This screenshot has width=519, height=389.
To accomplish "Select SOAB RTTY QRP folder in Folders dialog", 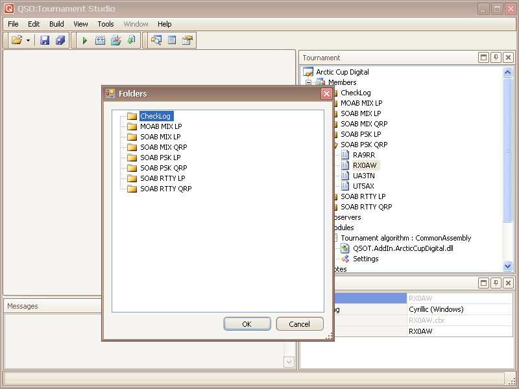I will pyautogui.click(x=165, y=189).
